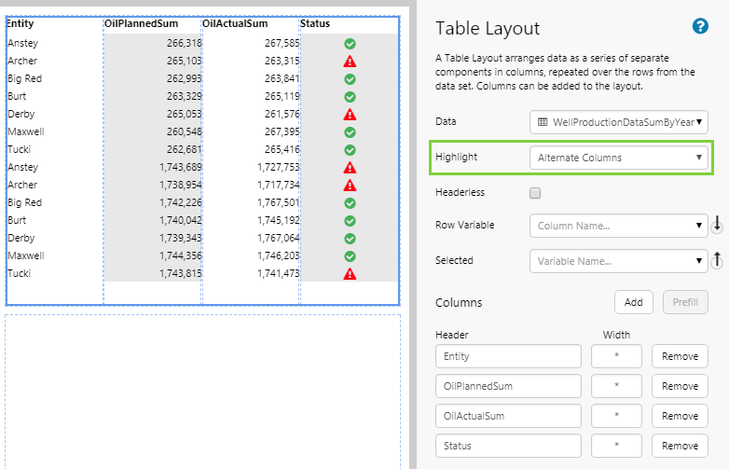Click the OilPlannedSum header input field

508,386
